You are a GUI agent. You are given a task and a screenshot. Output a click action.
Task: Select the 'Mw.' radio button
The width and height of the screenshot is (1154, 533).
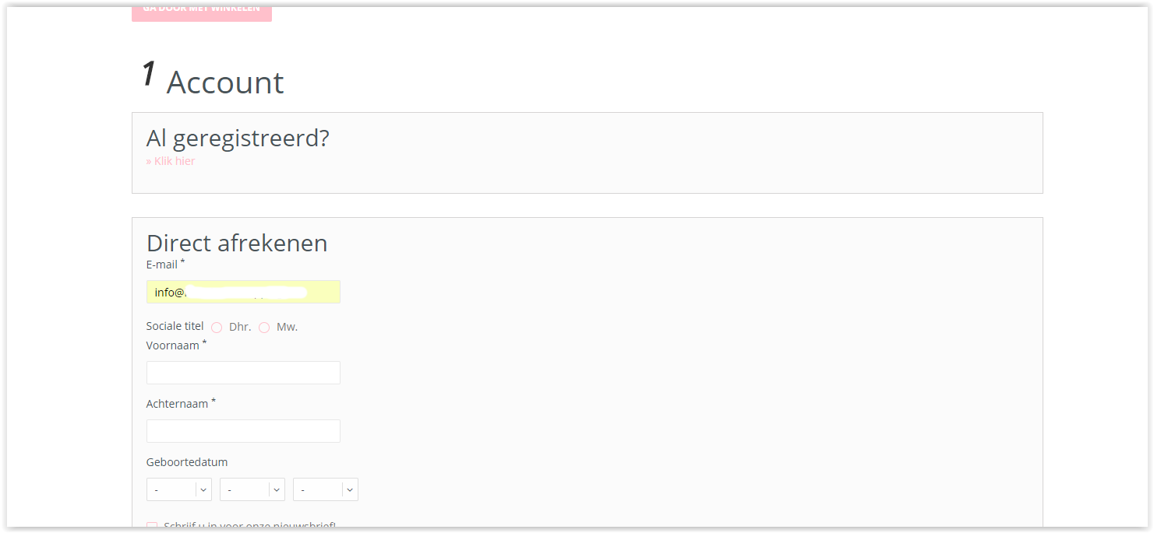(x=264, y=328)
